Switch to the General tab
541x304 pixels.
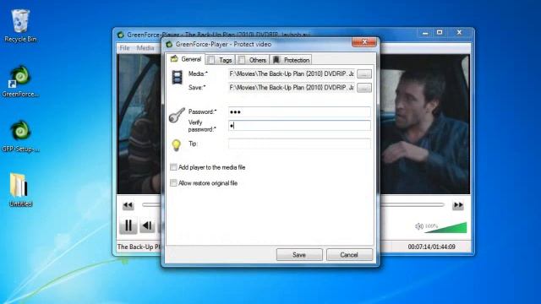tap(186, 59)
